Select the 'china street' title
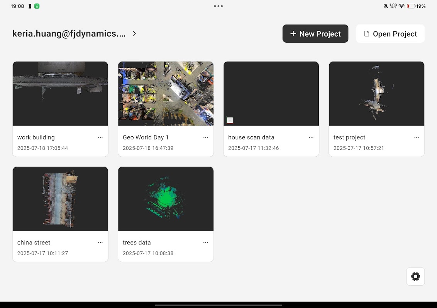This screenshot has width=437, height=308. click(x=34, y=243)
